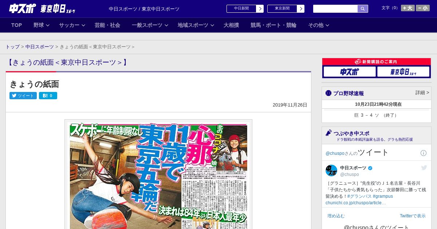The image size is (437, 229).
Task: Click the arrow beside 中日新聞
Action: point(260,9)
